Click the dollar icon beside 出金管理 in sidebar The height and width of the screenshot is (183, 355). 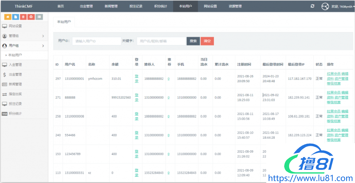4,75
